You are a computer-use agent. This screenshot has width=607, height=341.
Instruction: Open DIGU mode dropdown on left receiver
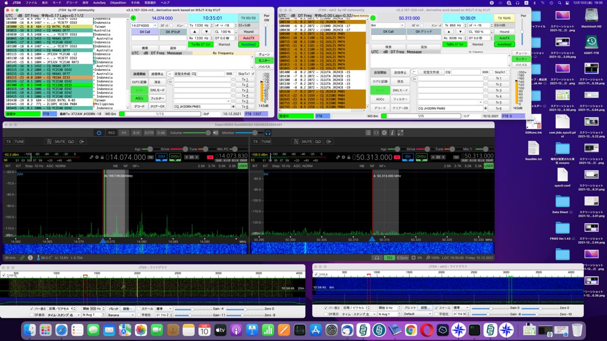tap(175, 157)
